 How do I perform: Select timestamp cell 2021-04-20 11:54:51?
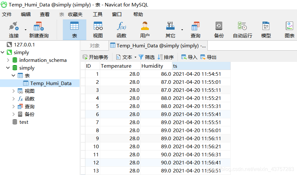(x=201, y=74)
